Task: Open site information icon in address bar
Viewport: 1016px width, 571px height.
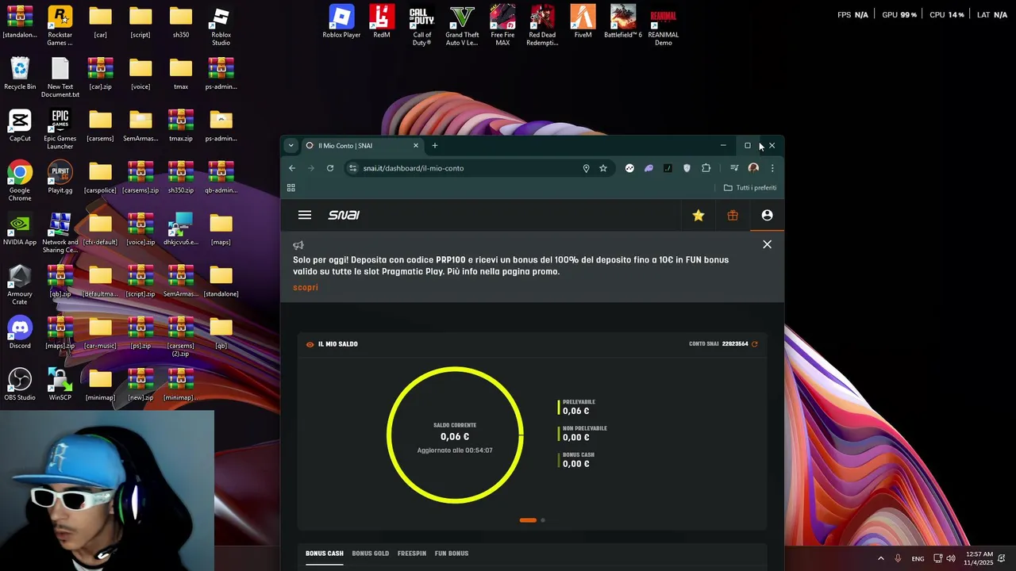Action: [353, 168]
